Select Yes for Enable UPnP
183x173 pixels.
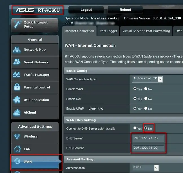(135, 108)
